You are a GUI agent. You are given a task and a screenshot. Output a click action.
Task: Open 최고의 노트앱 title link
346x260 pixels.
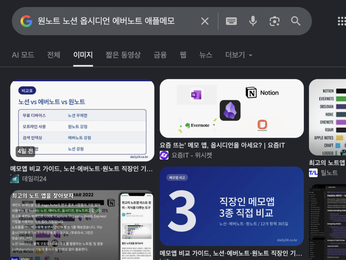[327, 162]
